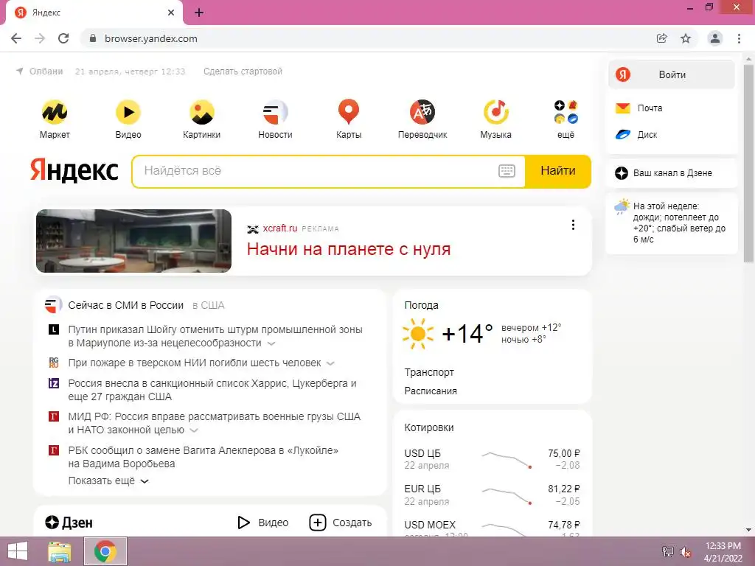Viewport: 755px width, 566px height.
Task: Open the Новости service icon
Action: 275,112
